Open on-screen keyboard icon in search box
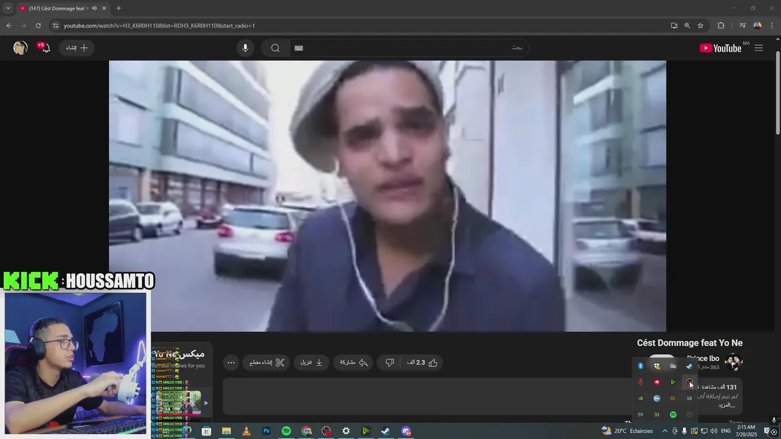The height and width of the screenshot is (439, 781). [298, 48]
